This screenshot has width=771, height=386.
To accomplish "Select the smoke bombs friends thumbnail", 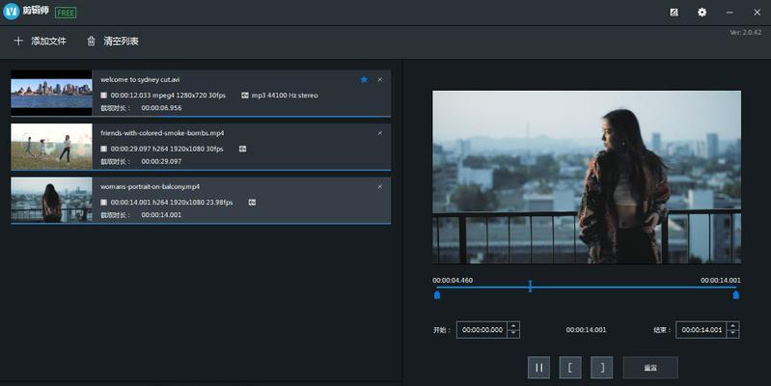I will [52, 147].
